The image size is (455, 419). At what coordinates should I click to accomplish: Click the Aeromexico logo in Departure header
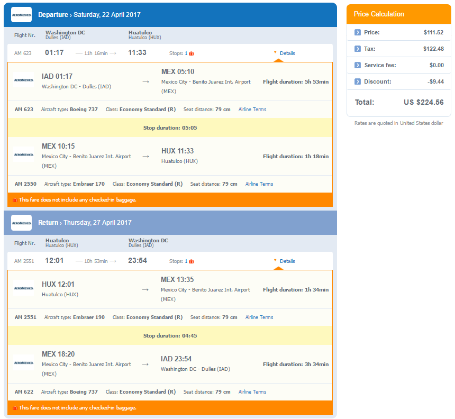[22, 14]
